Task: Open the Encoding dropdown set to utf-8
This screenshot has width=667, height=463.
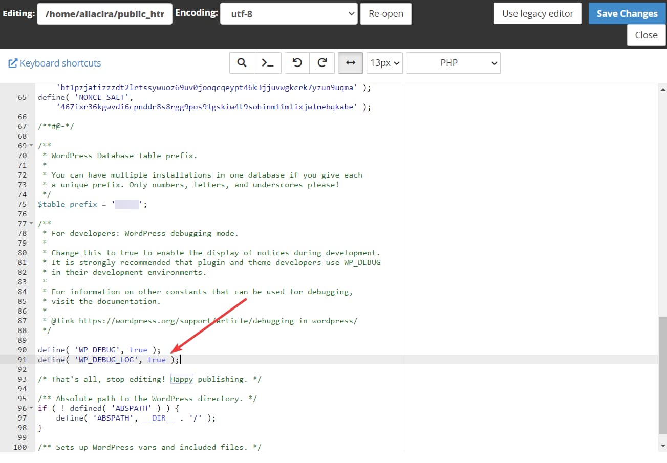Action: (x=289, y=13)
